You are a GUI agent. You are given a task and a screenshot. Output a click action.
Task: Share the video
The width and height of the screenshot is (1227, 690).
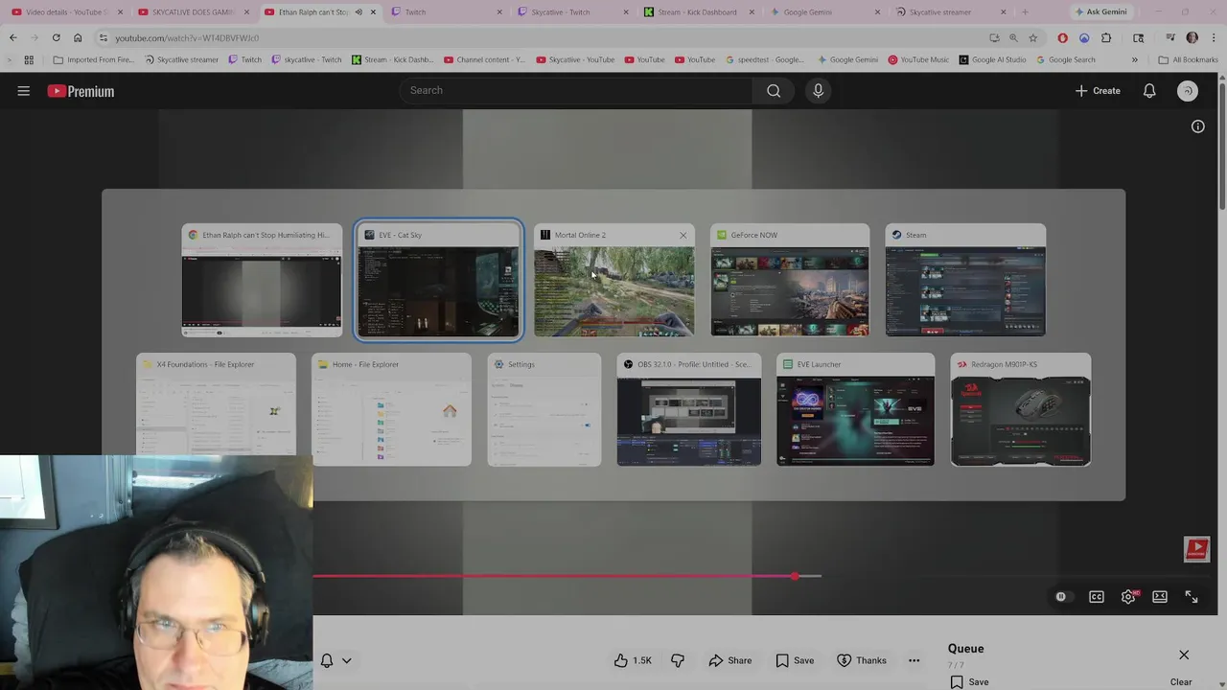click(x=730, y=660)
